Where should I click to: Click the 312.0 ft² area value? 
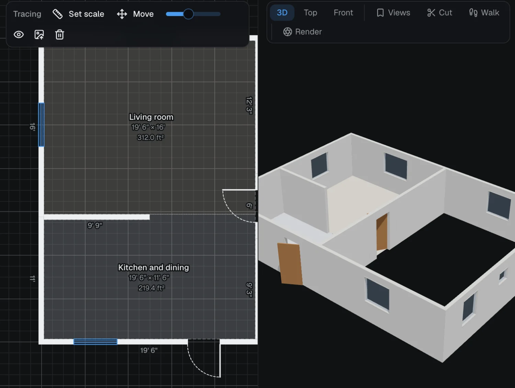click(x=151, y=137)
